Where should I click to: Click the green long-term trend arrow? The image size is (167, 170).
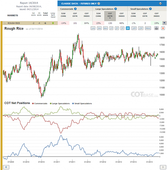[x=53, y=23]
